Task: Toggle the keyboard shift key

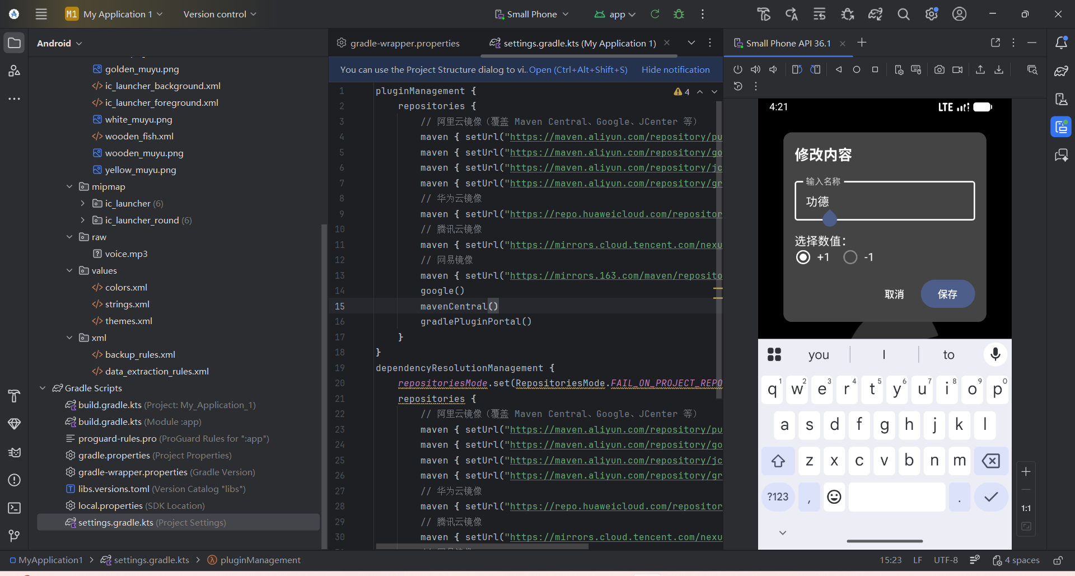Action: pyautogui.click(x=778, y=461)
